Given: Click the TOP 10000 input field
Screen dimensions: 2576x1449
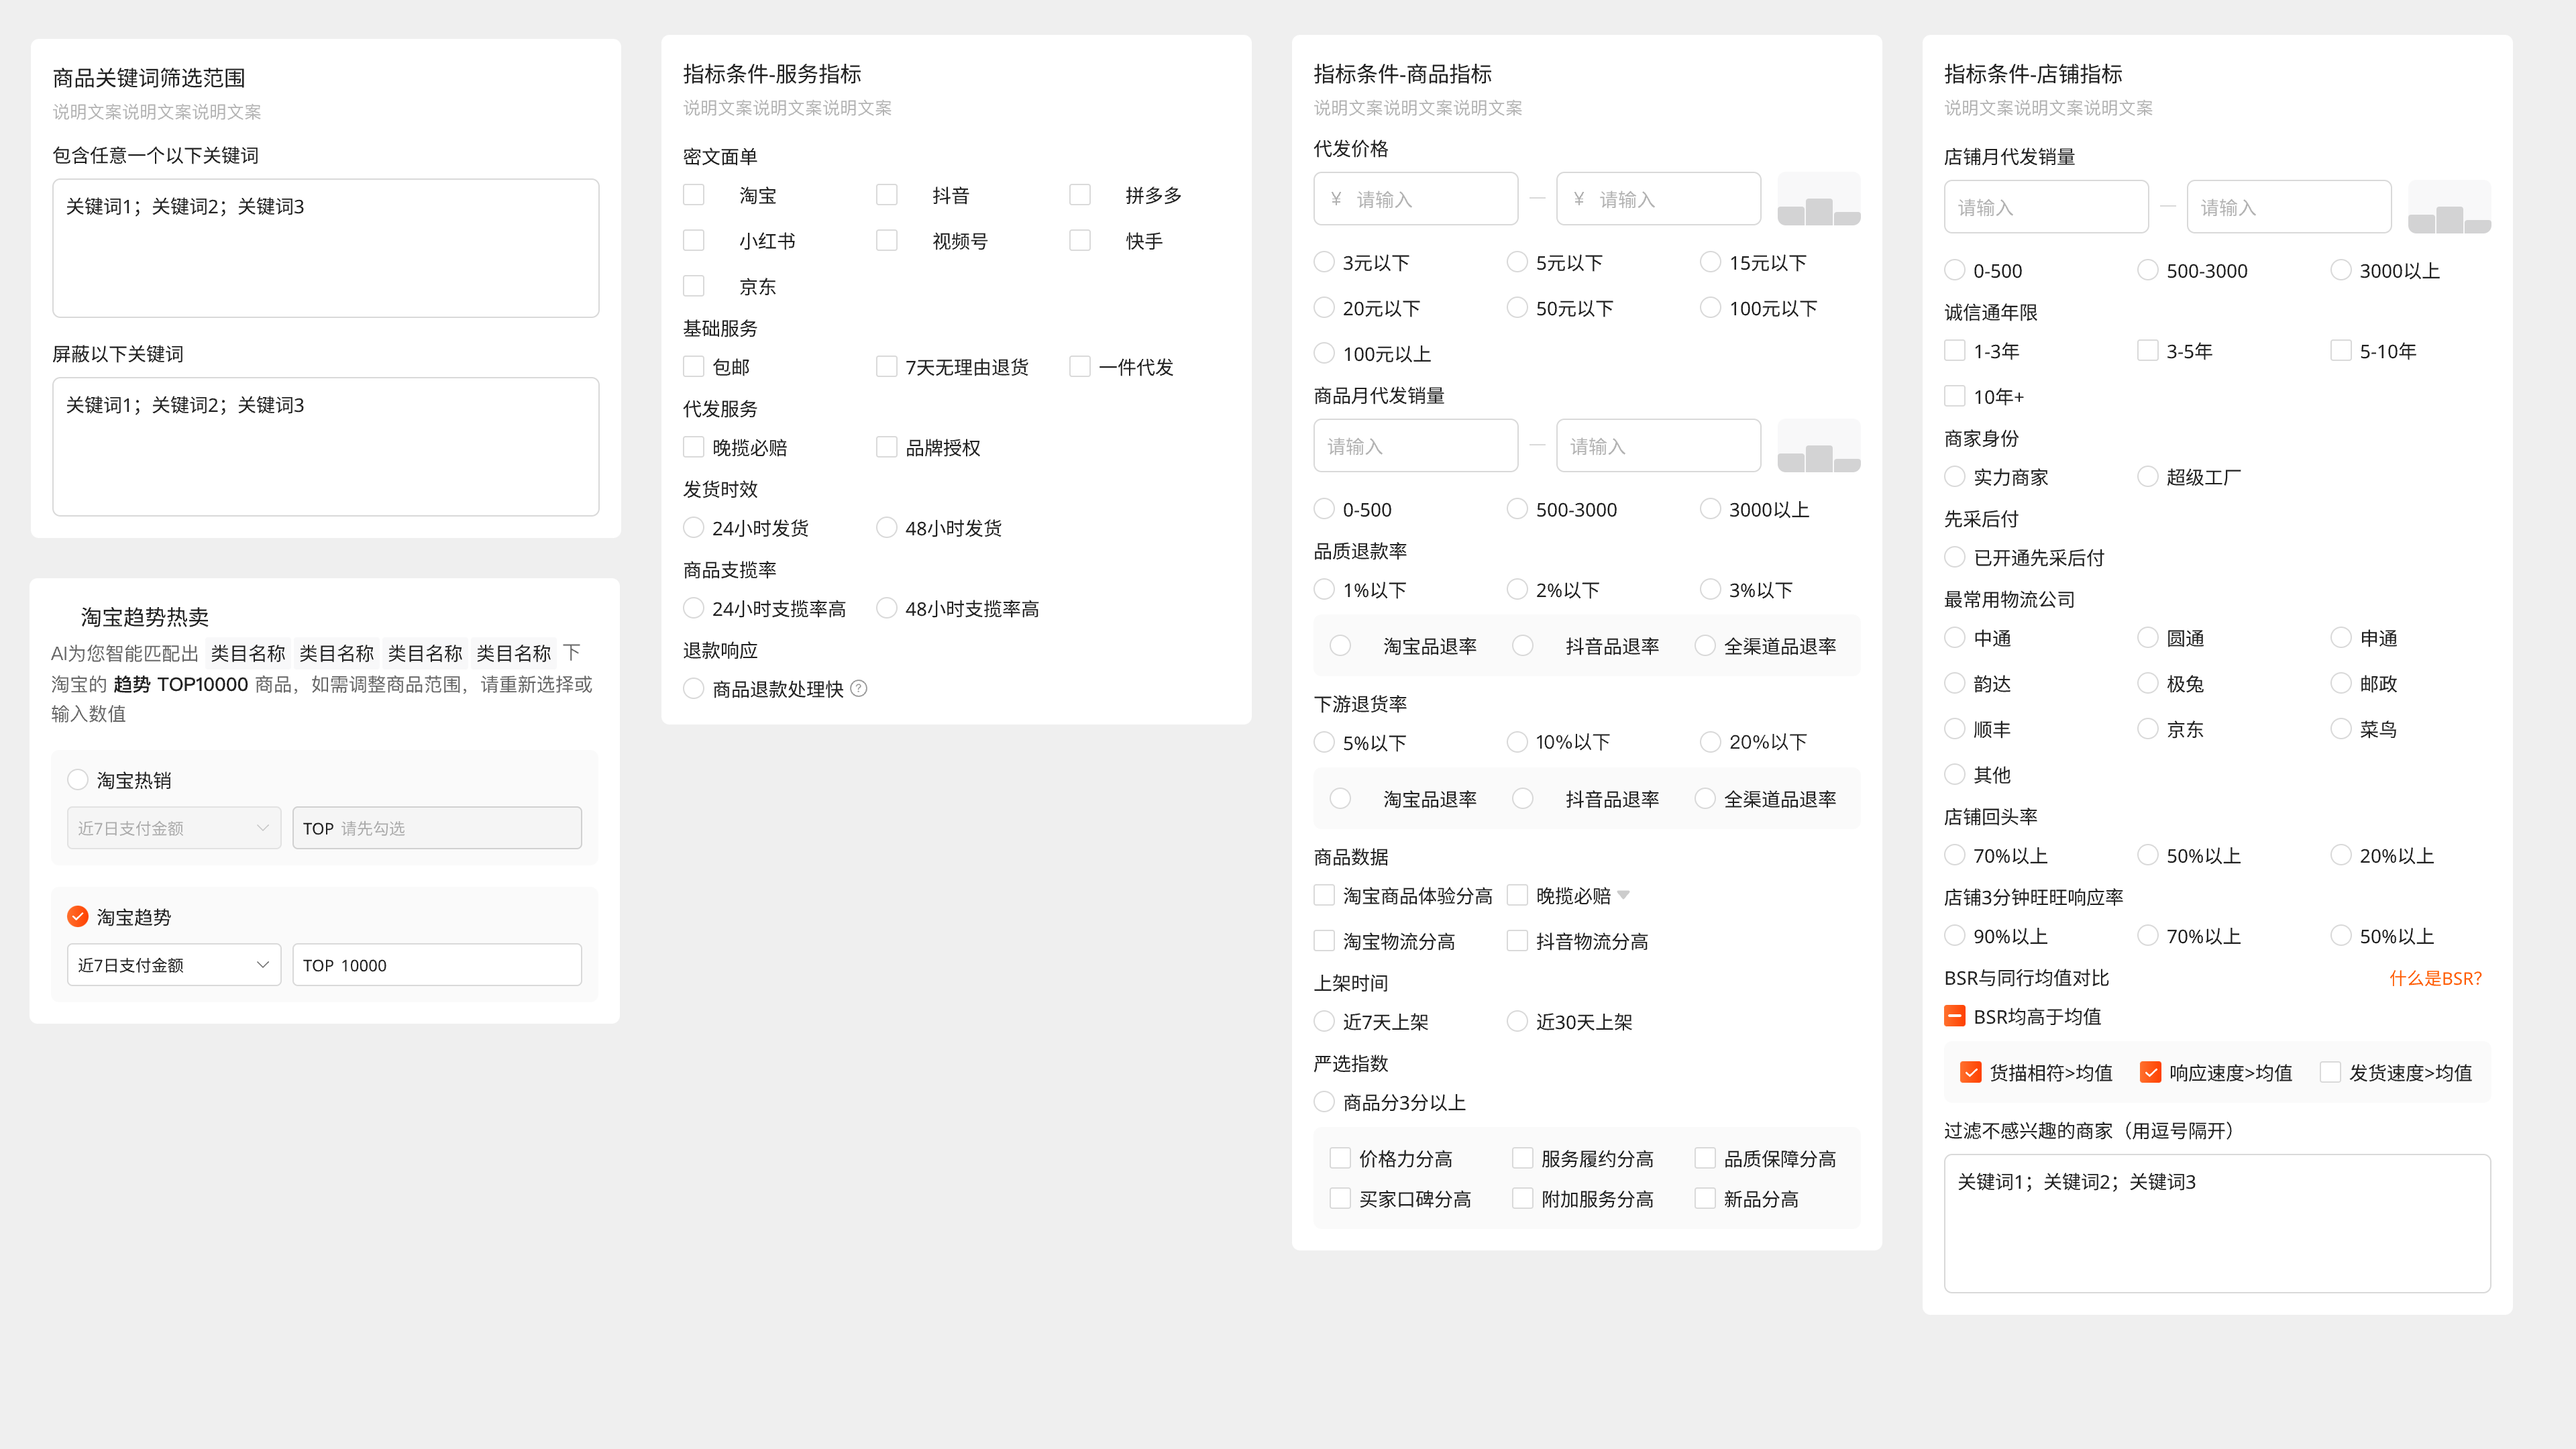Looking at the screenshot, I should [x=437, y=965].
